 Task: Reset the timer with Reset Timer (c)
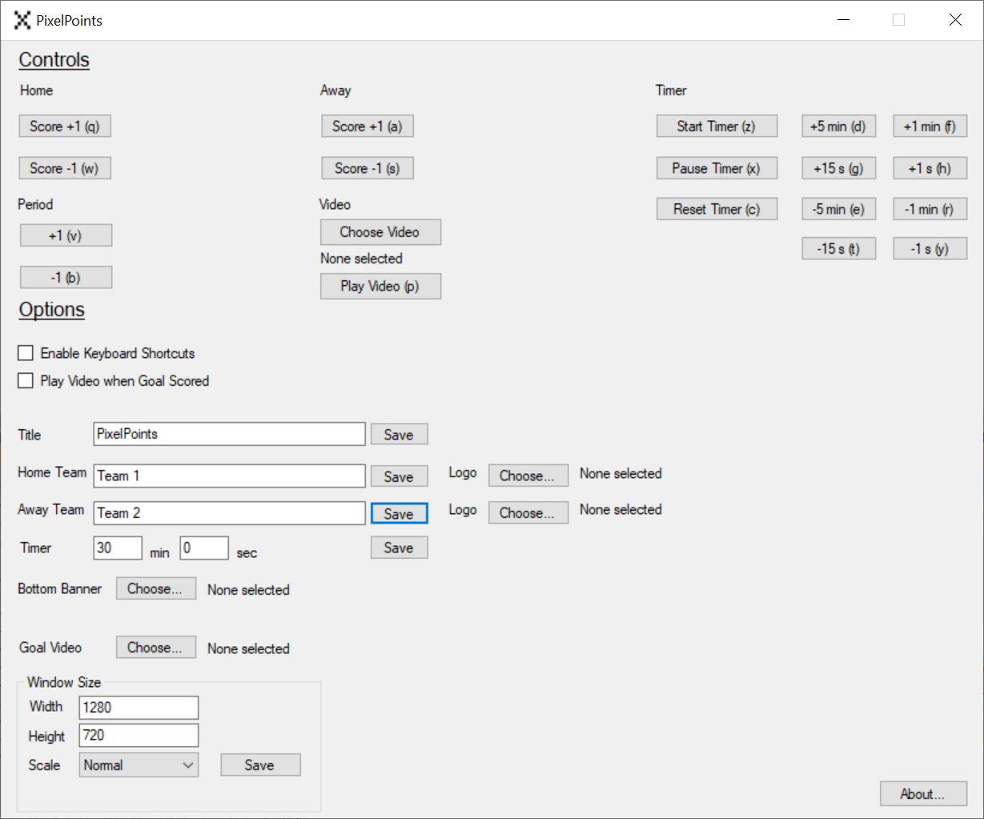tap(716, 209)
